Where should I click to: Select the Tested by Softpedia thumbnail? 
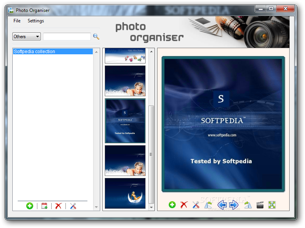[125, 121]
